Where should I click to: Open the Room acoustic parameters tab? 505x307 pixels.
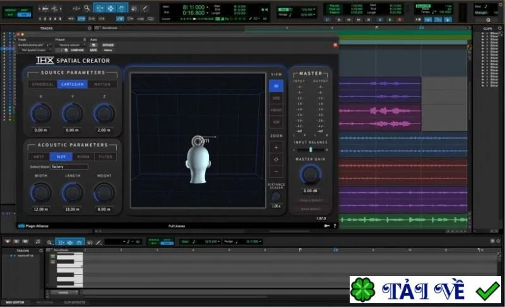pos(83,157)
